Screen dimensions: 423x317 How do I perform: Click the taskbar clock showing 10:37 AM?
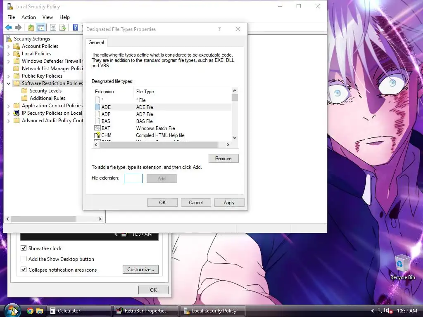(407, 311)
